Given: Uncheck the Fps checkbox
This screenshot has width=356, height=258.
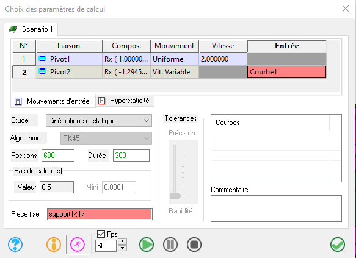Looking at the screenshot, I should [x=101, y=234].
